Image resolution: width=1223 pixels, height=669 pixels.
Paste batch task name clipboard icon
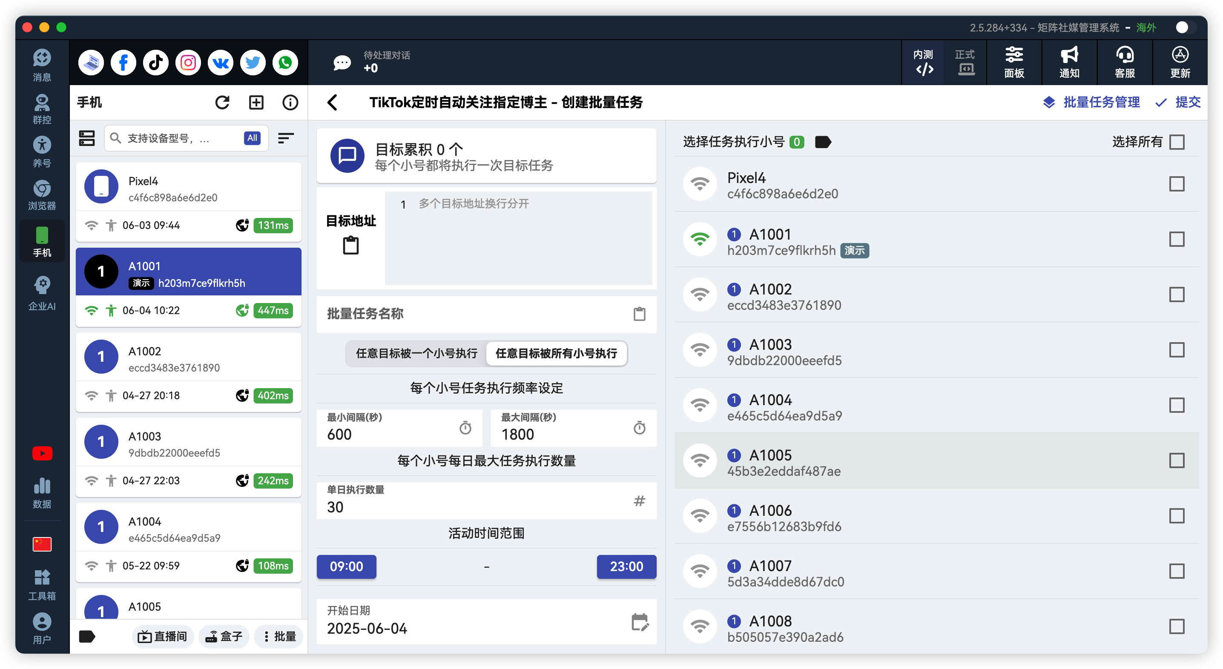(640, 314)
